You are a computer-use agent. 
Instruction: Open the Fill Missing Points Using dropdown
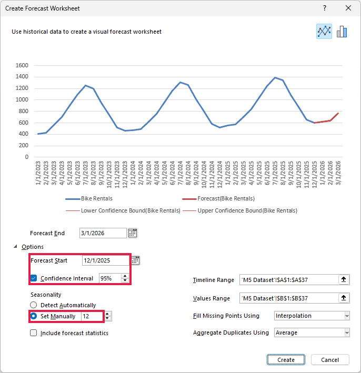(x=347, y=316)
